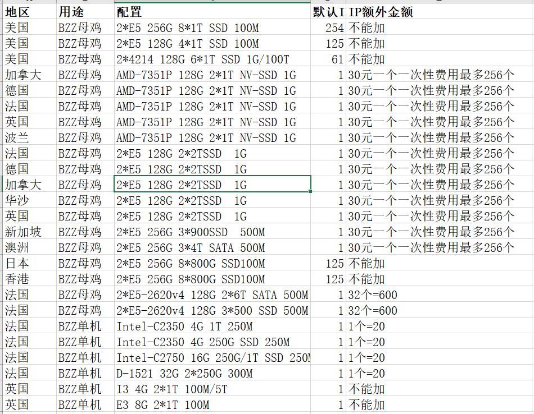Select the 2*E5 256G 8*1T SSD 100M cell
This screenshot has height=414, width=534.
(212, 27)
